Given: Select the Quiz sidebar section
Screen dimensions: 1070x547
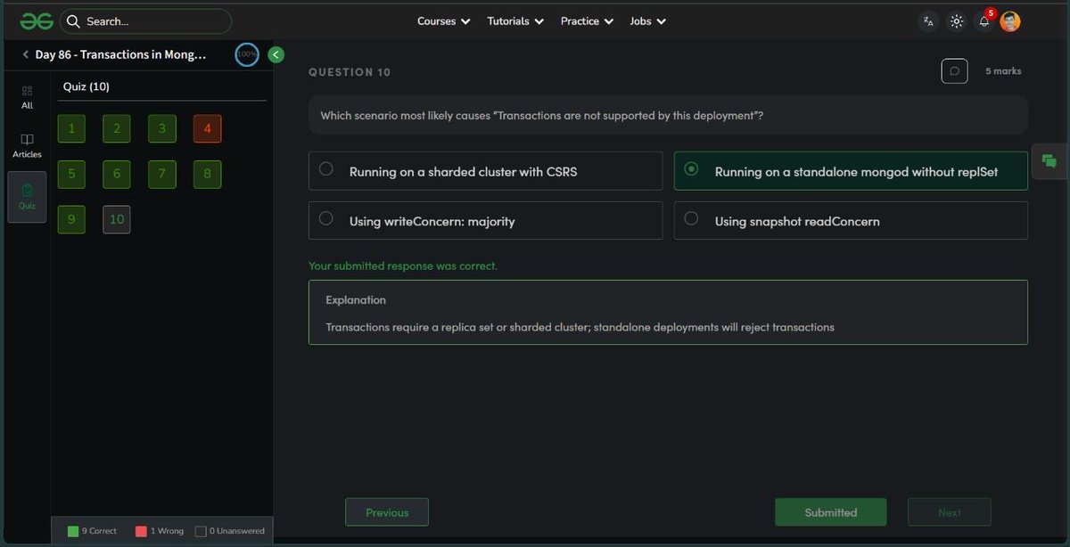Looking at the screenshot, I should [x=27, y=197].
